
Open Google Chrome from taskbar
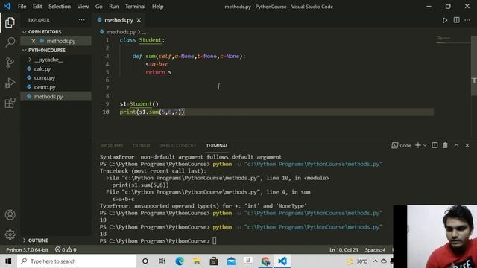[x=265, y=261]
